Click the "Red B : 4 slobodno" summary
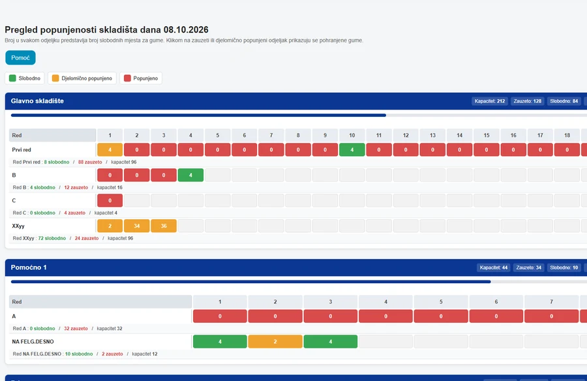 pos(34,187)
